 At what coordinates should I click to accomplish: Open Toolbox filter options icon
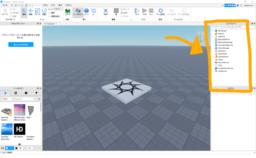click(x=39, y=99)
